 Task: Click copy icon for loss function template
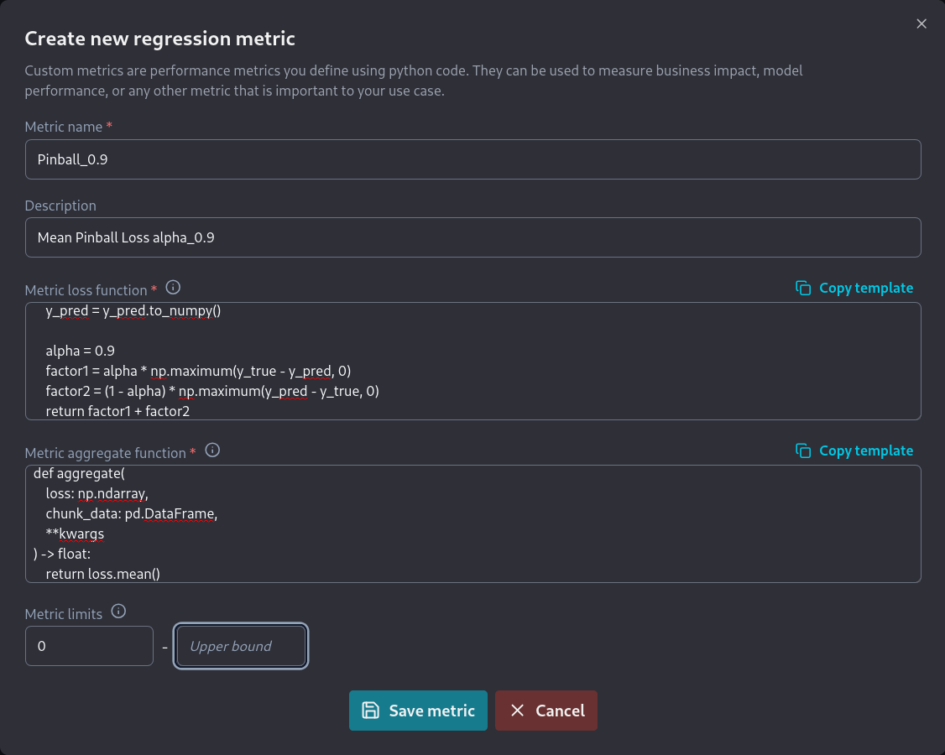[803, 289]
